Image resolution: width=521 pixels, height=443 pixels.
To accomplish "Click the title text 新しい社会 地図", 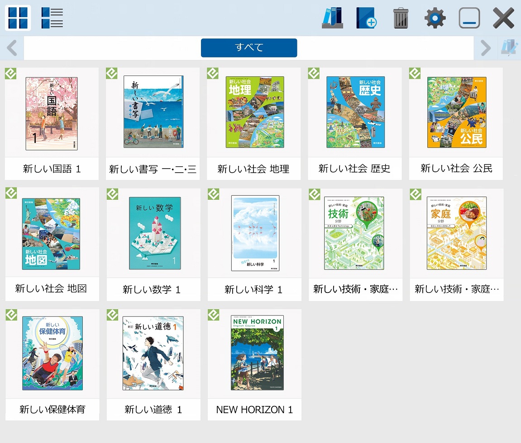I will [x=51, y=288].
